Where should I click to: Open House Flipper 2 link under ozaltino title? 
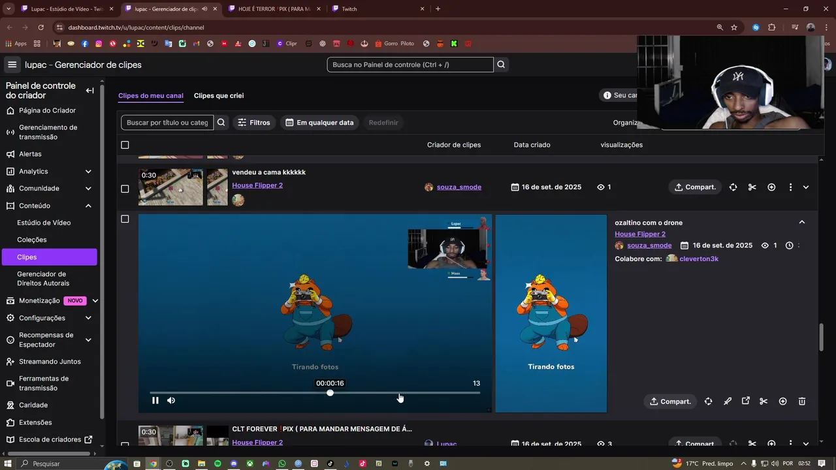click(x=640, y=234)
